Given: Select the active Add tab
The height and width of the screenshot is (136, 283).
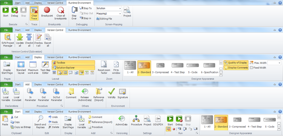Looking at the screenshot, I should [28, 84].
